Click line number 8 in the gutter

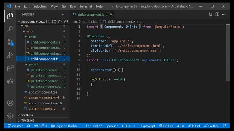click(79, 60)
